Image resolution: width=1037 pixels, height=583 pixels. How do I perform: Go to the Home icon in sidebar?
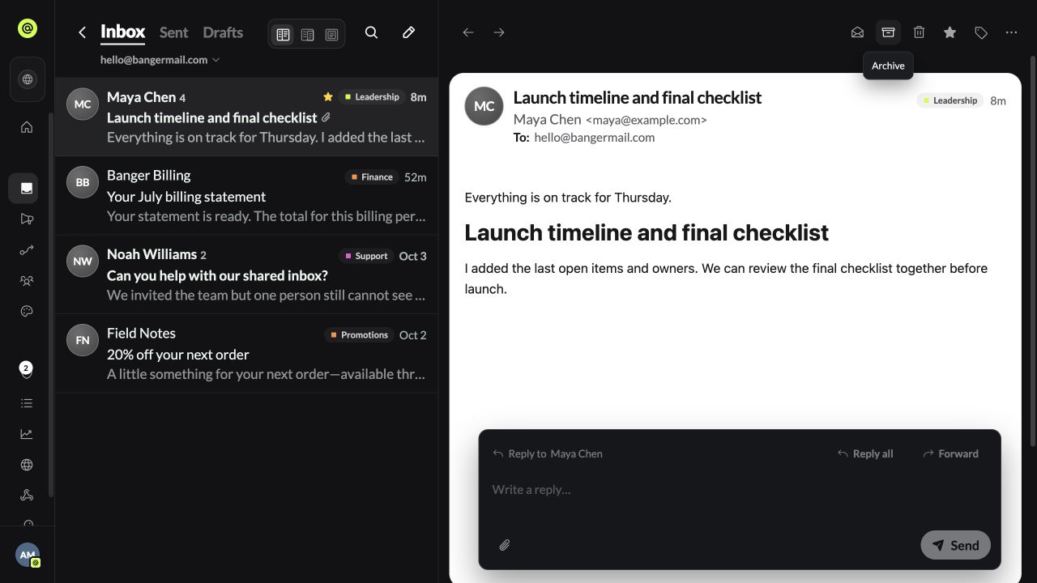[x=27, y=127]
